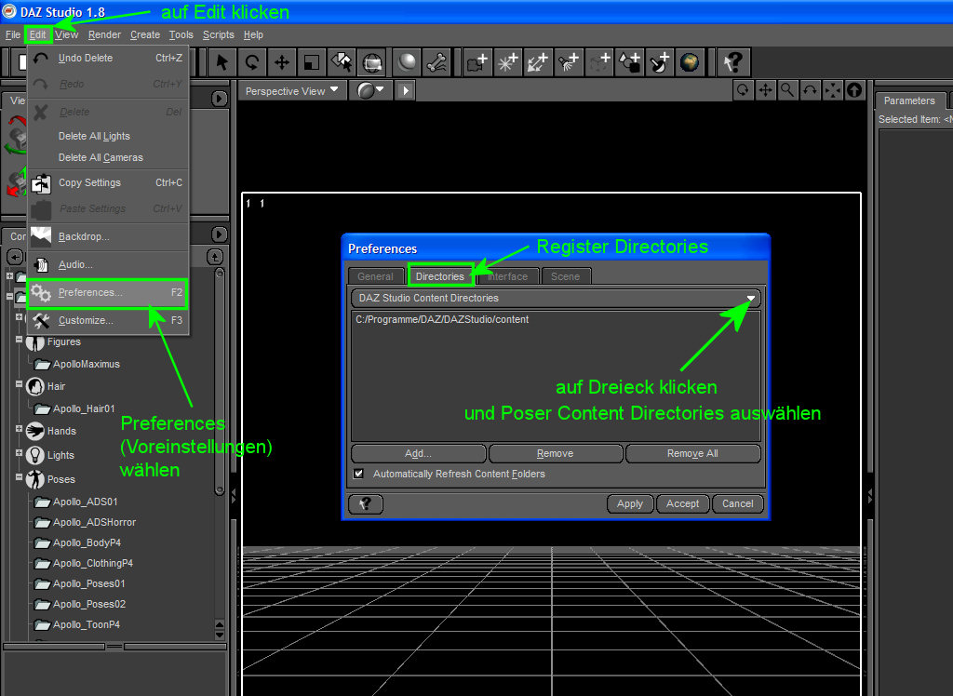Collapse the Figures tree node

[x=19, y=340]
